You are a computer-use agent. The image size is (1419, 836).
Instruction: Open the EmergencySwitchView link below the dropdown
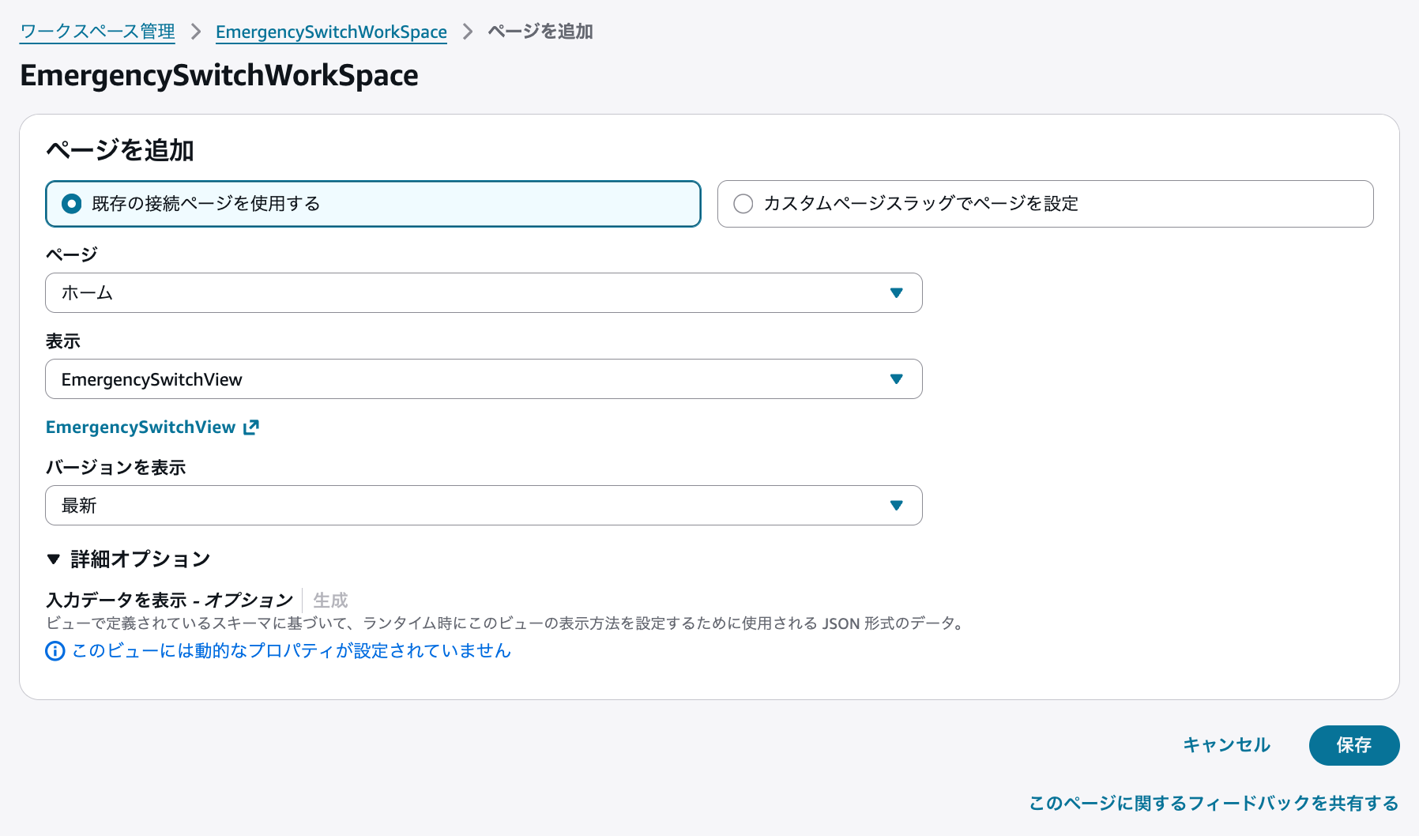pyautogui.click(x=139, y=427)
